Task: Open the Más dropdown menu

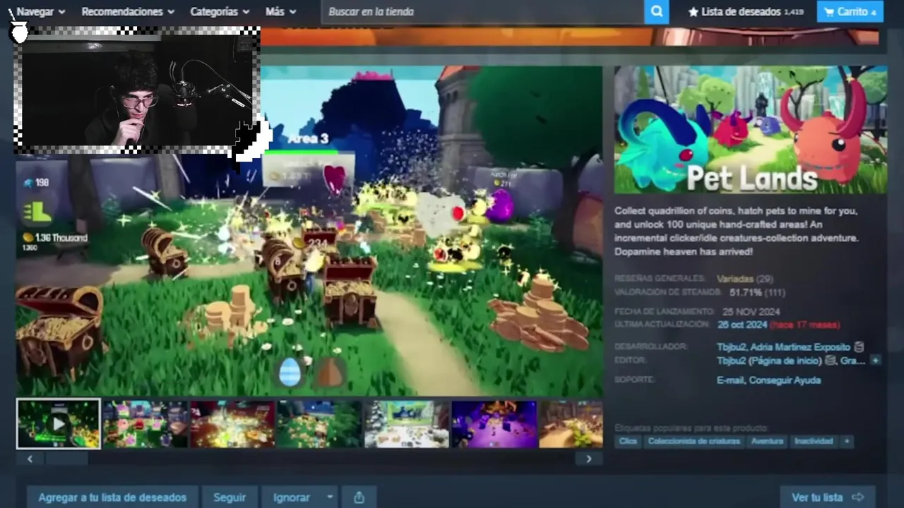Action: point(280,11)
